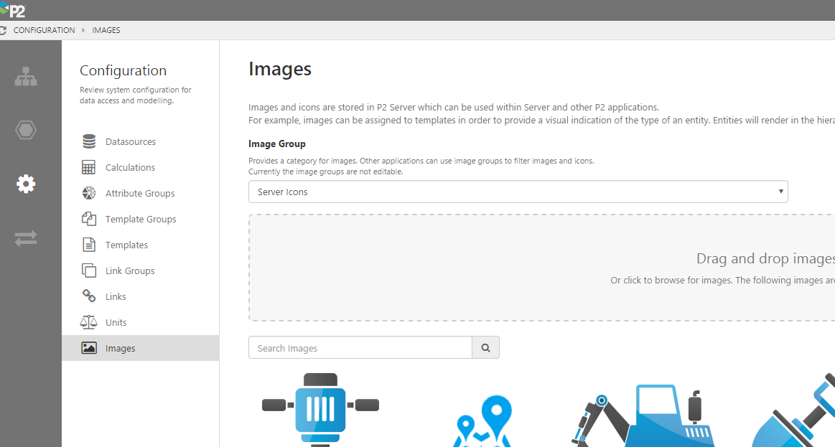Open the configuration gear in left rail

pos(26,184)
